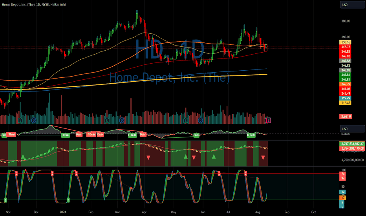Click the 3,764,203,179.08 value label
Viewport: 366px width, 216px height.
pyautogui.click(x=352, y=148)
